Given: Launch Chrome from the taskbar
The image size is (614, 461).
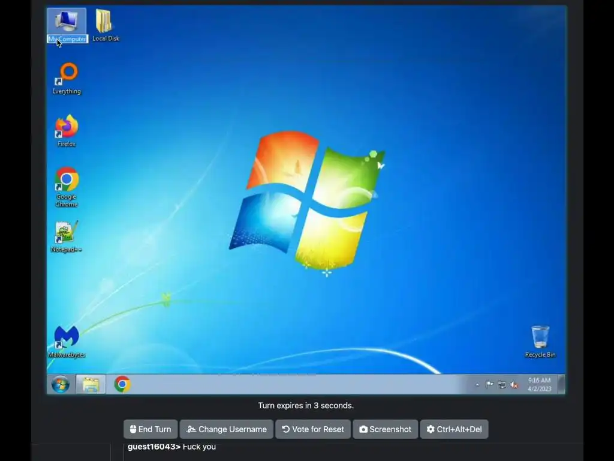Looking at the screenshot, I should [x=122, y=384].
